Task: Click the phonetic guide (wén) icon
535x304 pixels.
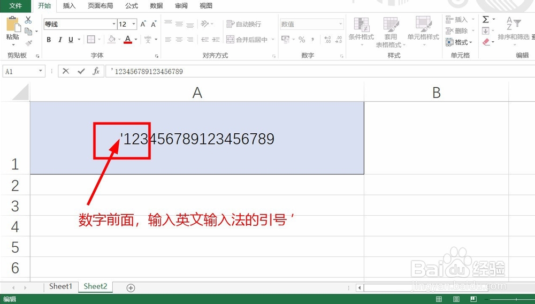Action: (148, 39)
